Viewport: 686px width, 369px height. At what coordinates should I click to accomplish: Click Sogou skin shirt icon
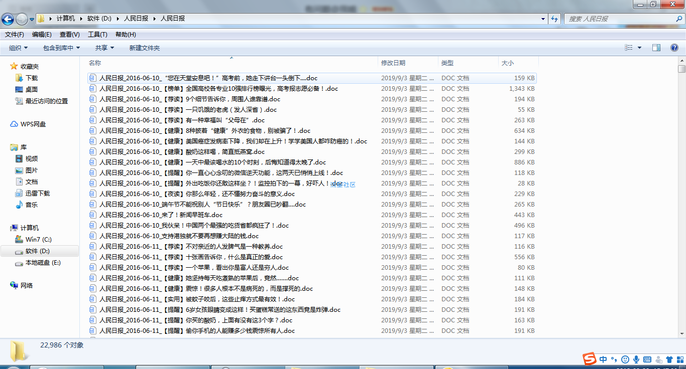click(669, 359)
